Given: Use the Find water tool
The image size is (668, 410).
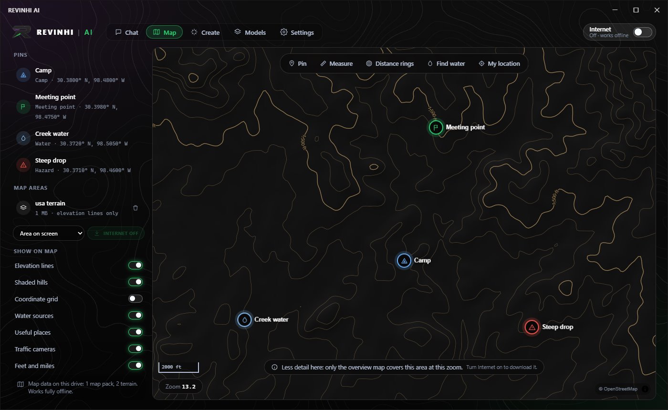Looking at the screenshot, I should (446, 63).
